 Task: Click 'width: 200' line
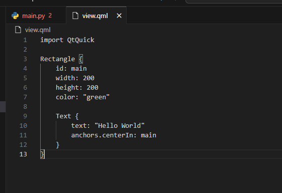pos(75,78)
